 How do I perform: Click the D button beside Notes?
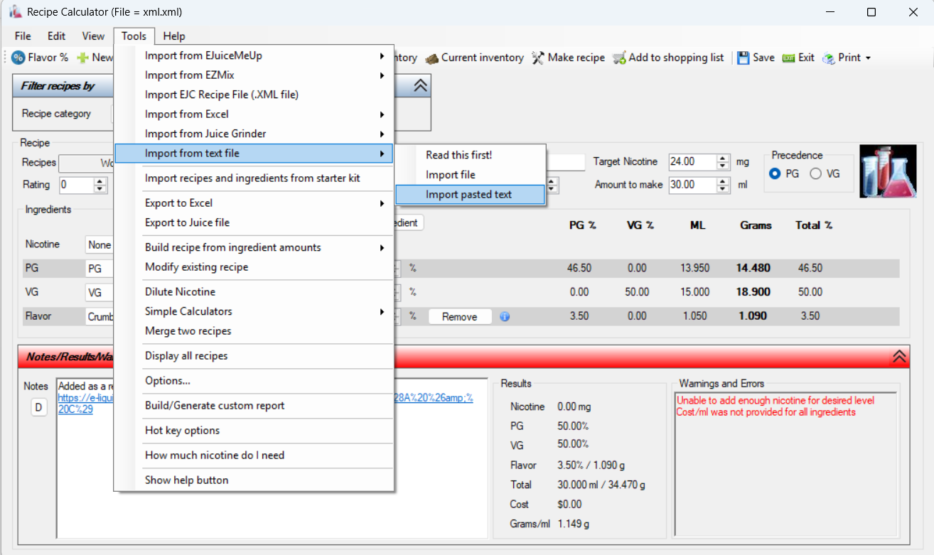click(38, 408)
